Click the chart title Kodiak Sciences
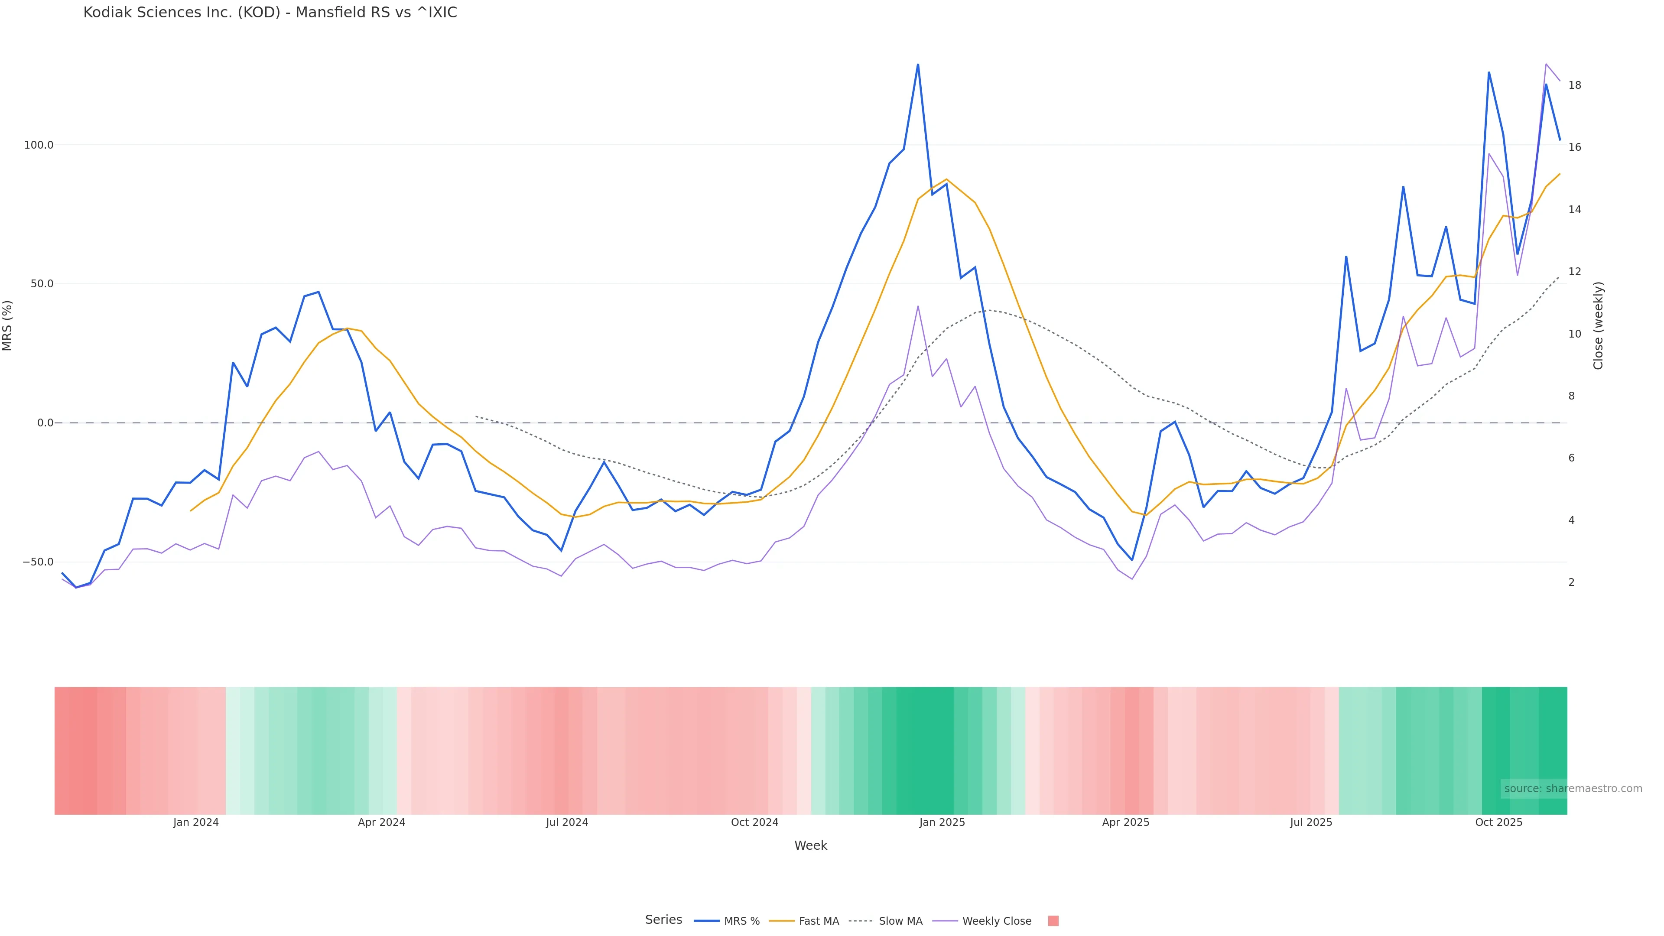1664x936 pixels. tap(270, 13)
